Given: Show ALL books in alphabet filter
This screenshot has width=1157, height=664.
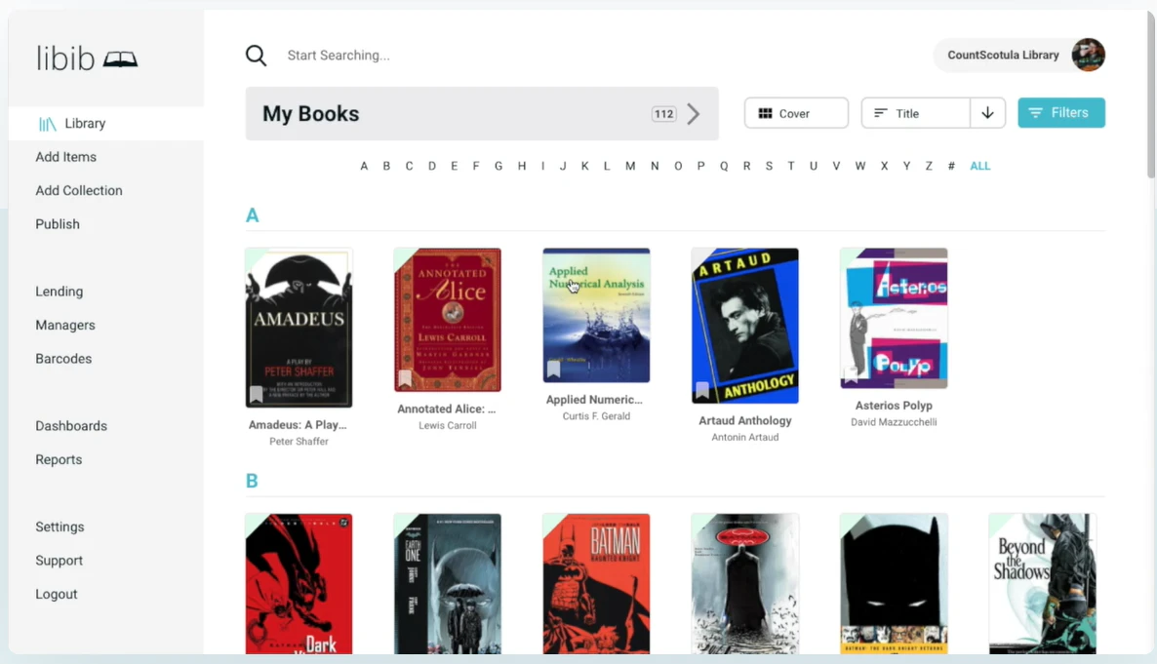Looking at the screenshot, I should coord(979,166).
